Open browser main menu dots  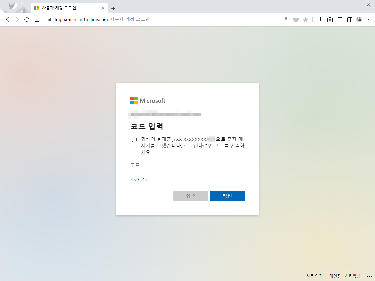tap(368, 20)
